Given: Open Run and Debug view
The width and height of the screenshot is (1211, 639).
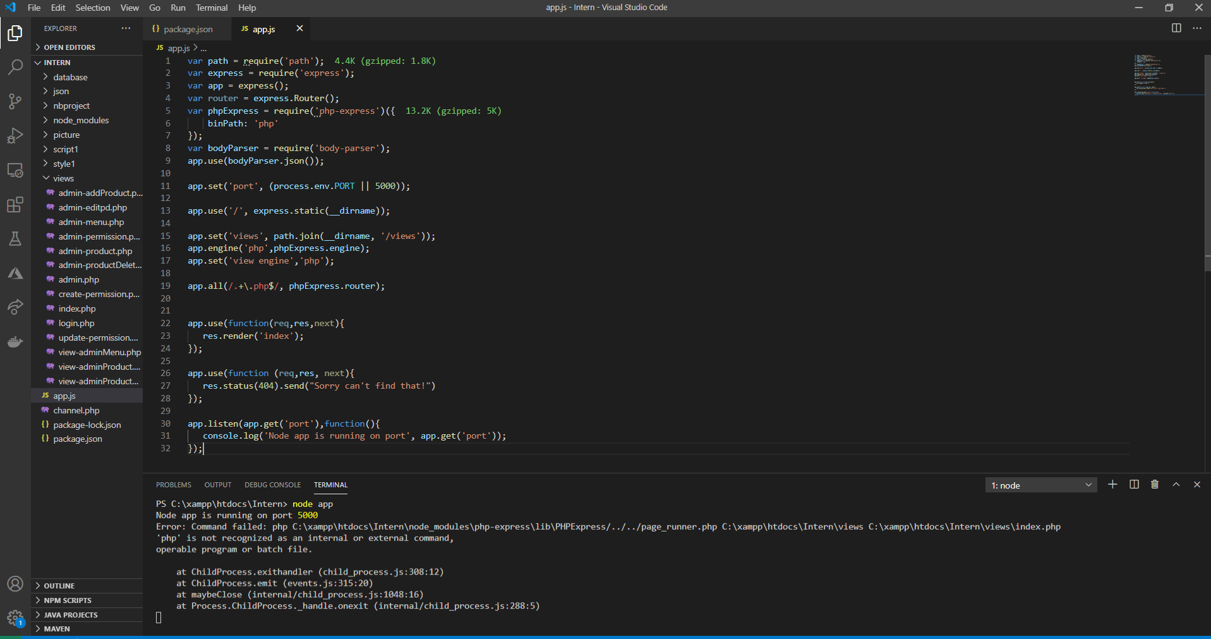Looking at the screenshot, I should coord(15,136).
